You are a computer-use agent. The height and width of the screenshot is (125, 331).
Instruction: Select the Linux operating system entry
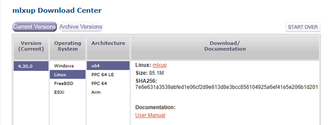click(60, 75)
